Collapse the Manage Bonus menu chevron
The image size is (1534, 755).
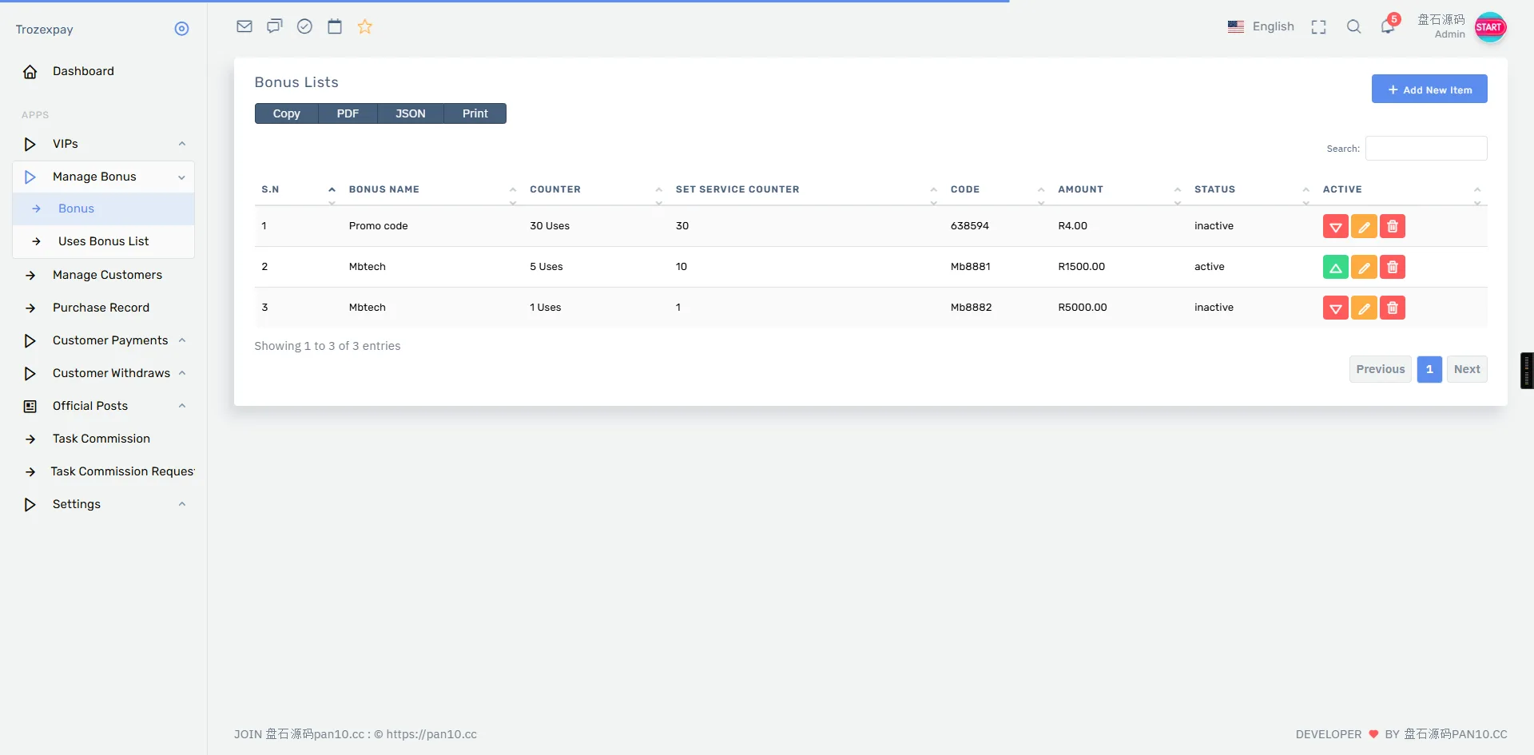coord(182,177)
